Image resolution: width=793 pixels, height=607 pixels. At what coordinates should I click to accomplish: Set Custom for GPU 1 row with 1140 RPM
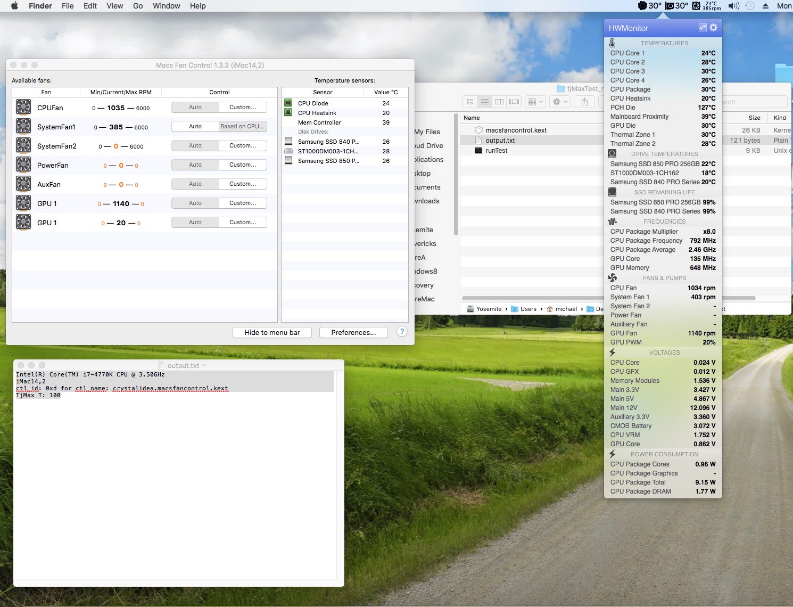click(243, 203)
